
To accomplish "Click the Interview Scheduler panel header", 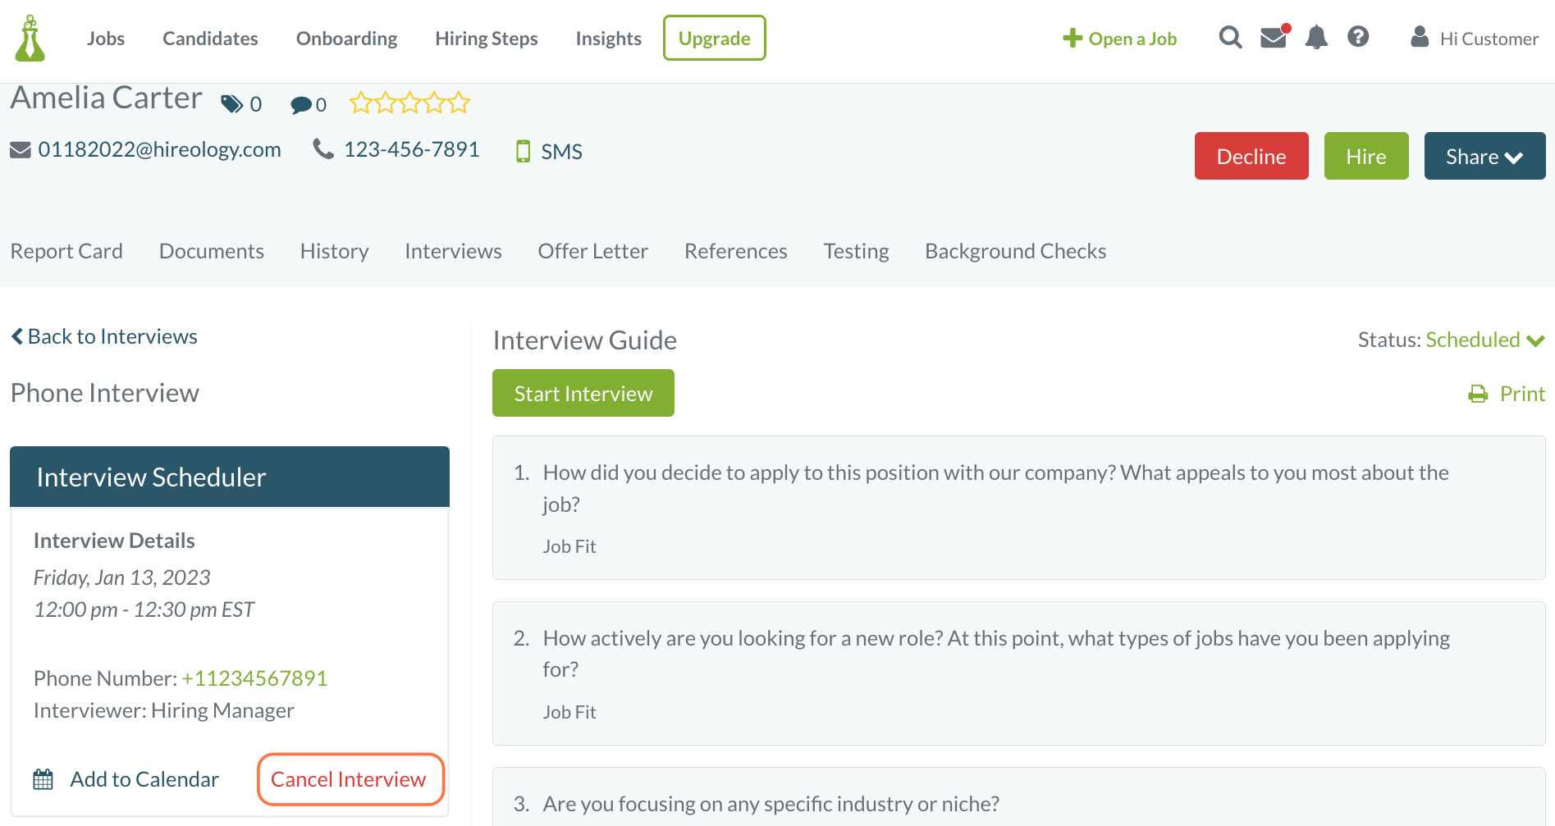I will click(x=230, y=477).
